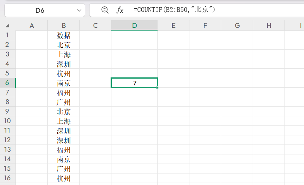Click cell B6 containing 南京
Screen dimensions: 304x185
pos(64,83)
